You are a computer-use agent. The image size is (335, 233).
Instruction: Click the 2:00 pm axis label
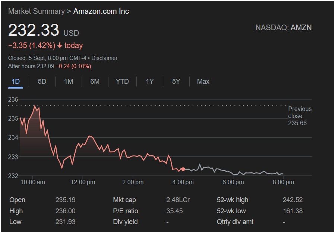click(133, 182)
